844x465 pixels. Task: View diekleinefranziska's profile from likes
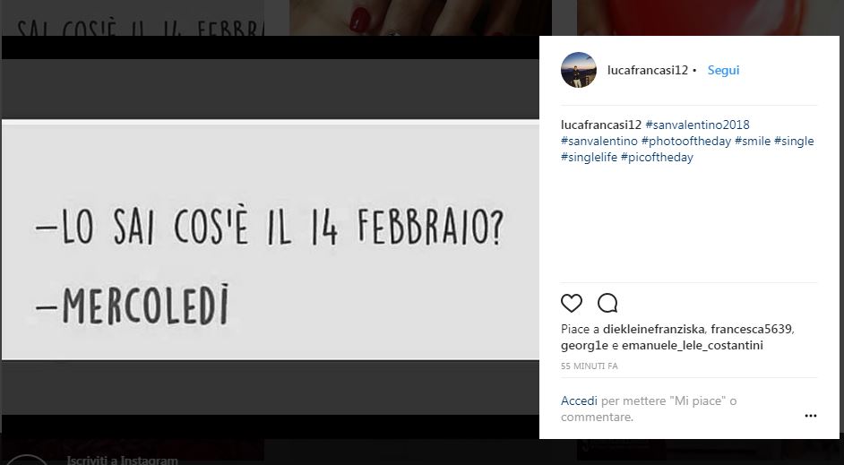[653, 329]
